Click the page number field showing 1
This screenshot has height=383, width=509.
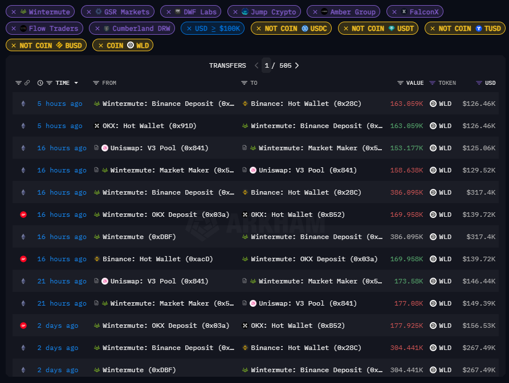point(266,65)
